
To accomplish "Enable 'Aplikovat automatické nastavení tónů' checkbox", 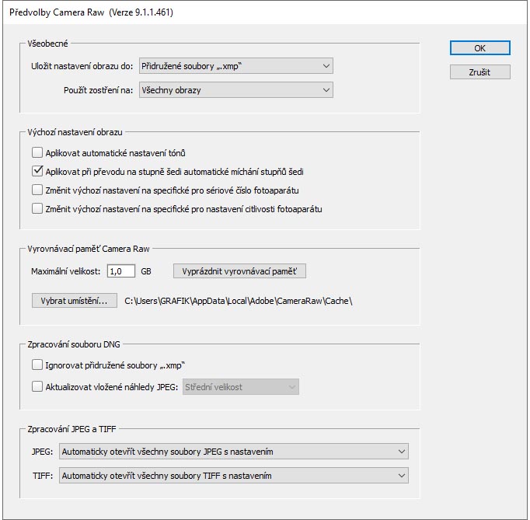I will pyautogui.click(x=37, y=153).
